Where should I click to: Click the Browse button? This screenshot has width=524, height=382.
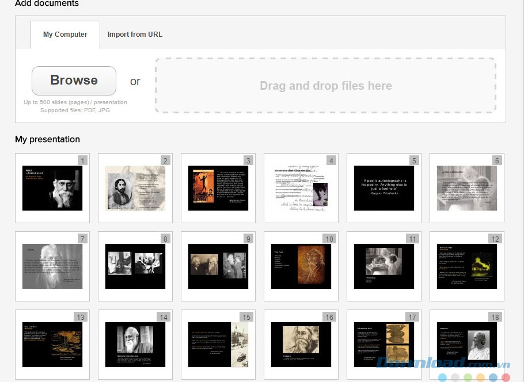pyautogui.click(x=74, y=81)
